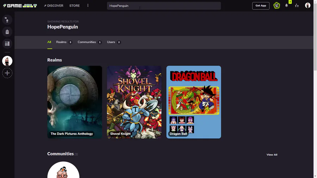Switch to the Communities tab
The height and width of the screenshot is (178, 317).
89,42
